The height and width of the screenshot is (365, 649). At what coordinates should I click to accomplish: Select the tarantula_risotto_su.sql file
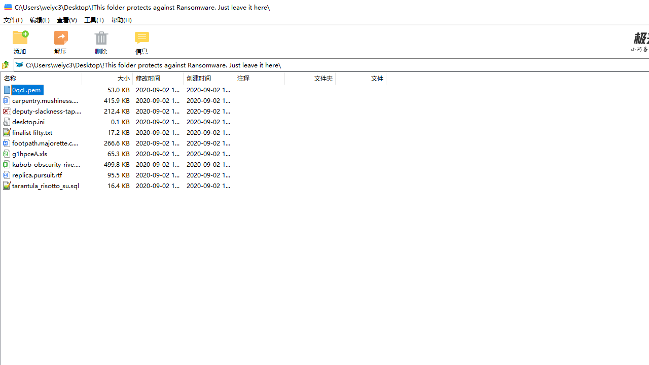[46, 186]
